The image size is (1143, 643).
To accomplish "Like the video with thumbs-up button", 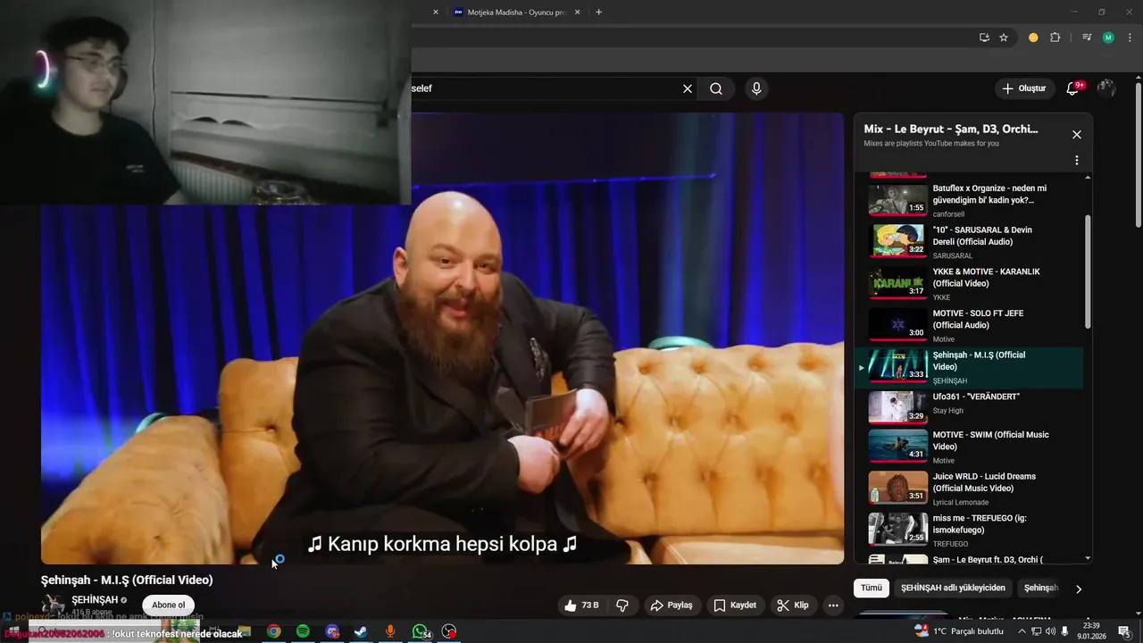I will (581, 605).
